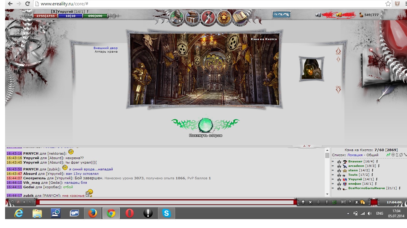Click the sigma sum icon in list header
407x228 pixels.
(397, 155)
